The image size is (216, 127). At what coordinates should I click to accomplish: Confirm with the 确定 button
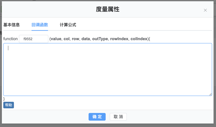pyautogui.click(x=97, y=117)
